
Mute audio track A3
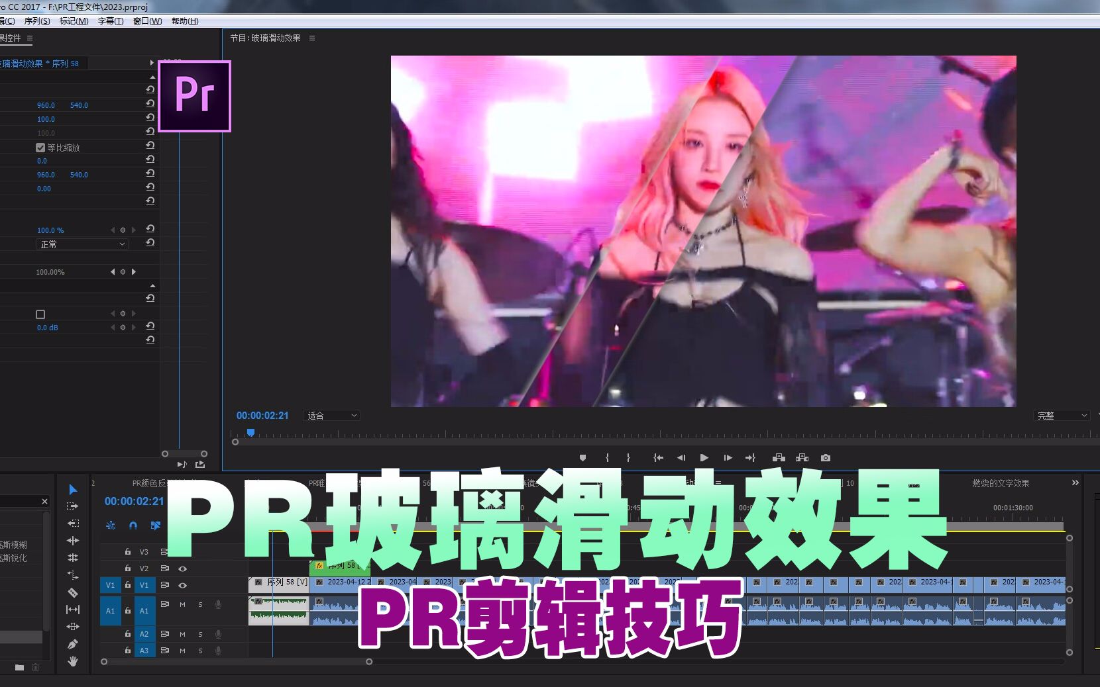click(x=182, y=651)
